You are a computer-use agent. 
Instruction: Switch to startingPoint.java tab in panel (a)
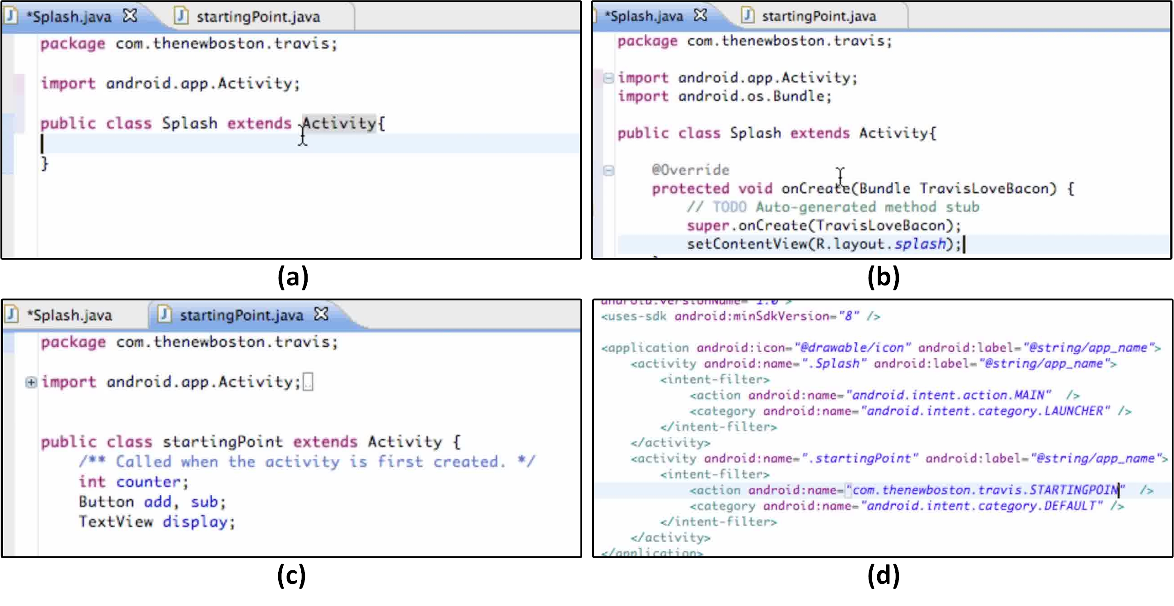pos(258,17)
